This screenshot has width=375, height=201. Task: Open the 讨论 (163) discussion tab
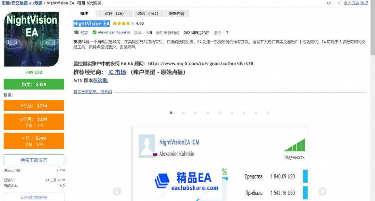point(148,14)
